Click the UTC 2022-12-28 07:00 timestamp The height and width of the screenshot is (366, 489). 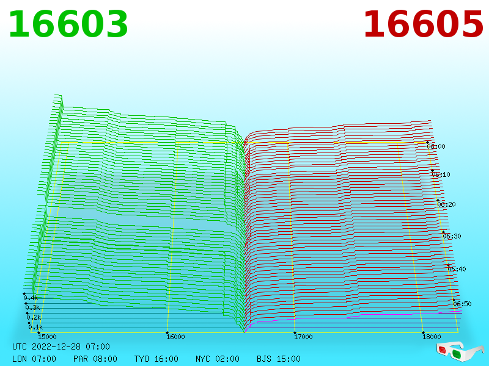point(61,346)
